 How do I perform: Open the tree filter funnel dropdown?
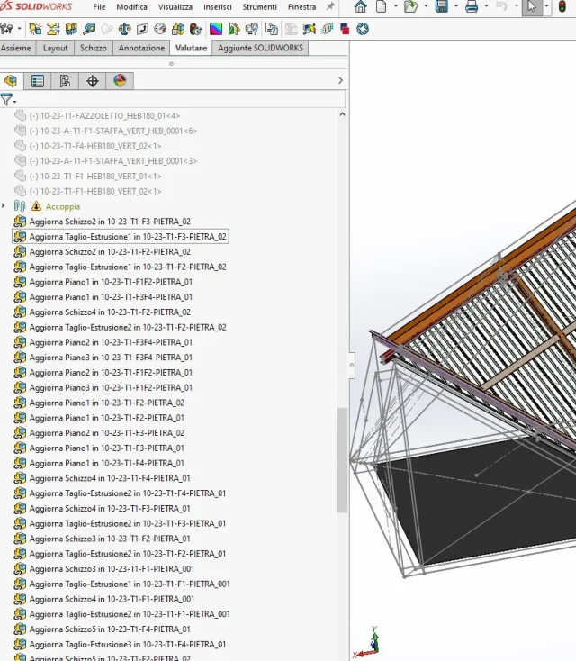[x=8, y=99]
